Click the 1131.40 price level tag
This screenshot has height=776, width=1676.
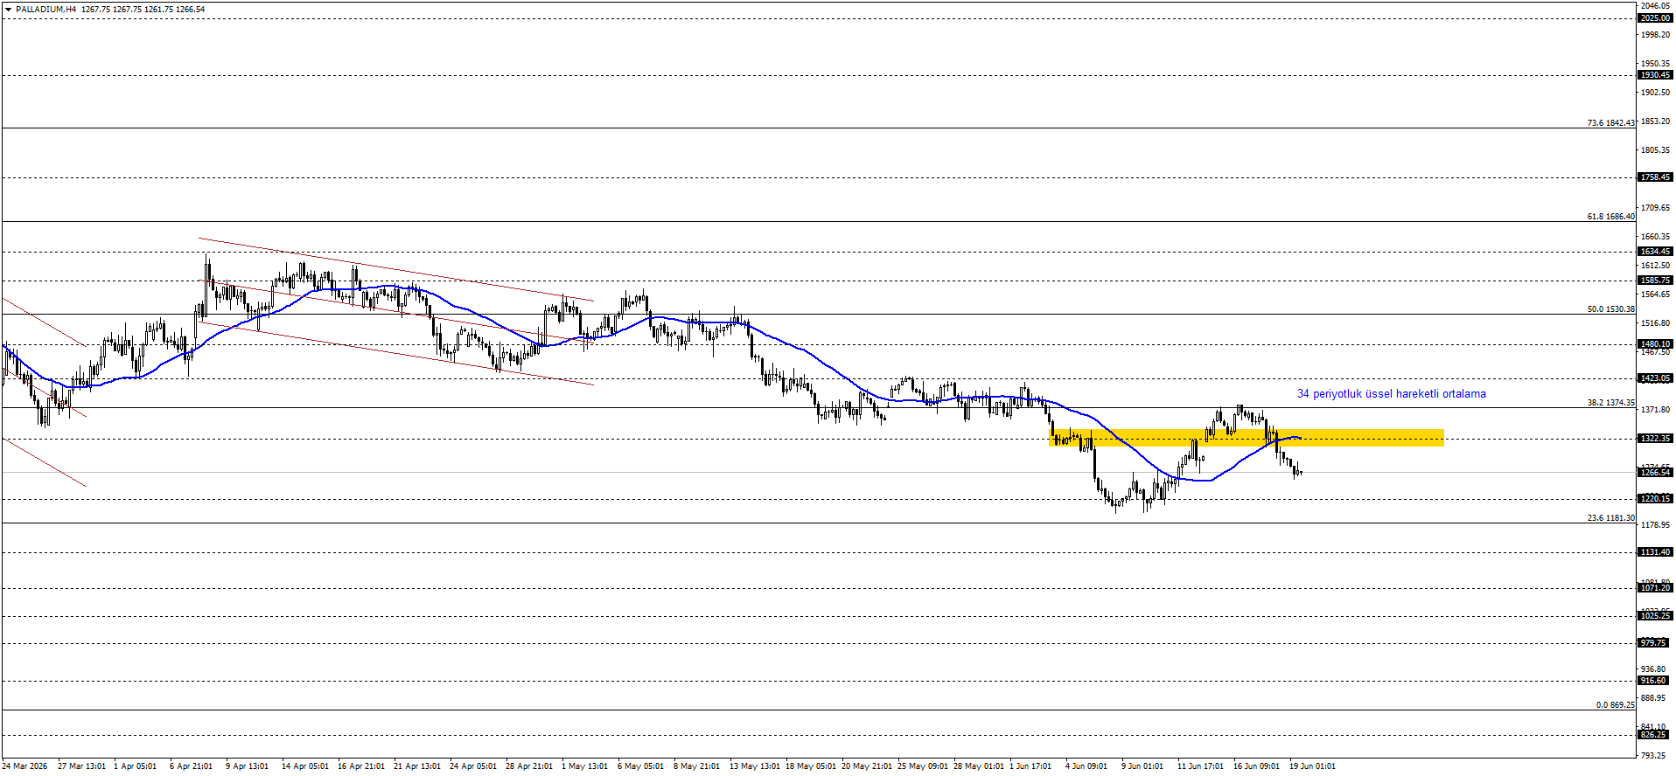click(x=1655, y=552)
